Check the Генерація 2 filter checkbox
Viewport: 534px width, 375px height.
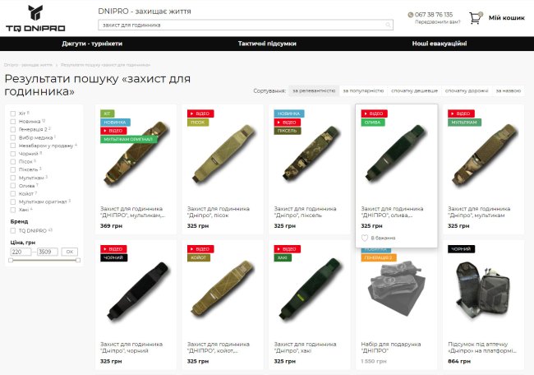pos(13,130)
